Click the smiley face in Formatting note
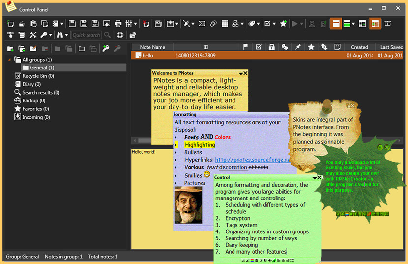The width and height of the screenshot is (408, 264). pos(207,174)
